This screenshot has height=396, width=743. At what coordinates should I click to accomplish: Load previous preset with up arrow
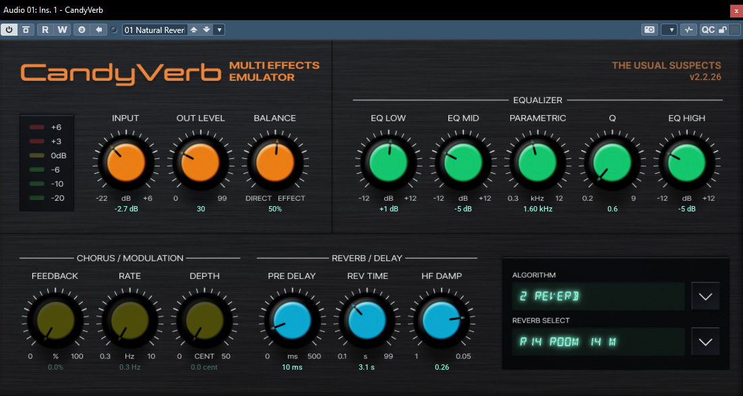[194, 30]
